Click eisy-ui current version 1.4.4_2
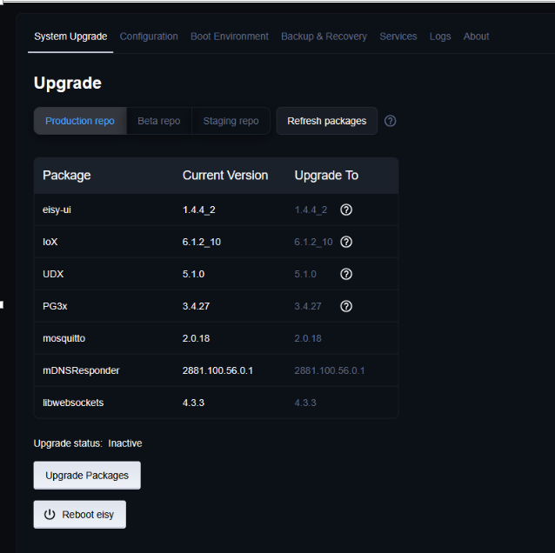 point(199,210)
